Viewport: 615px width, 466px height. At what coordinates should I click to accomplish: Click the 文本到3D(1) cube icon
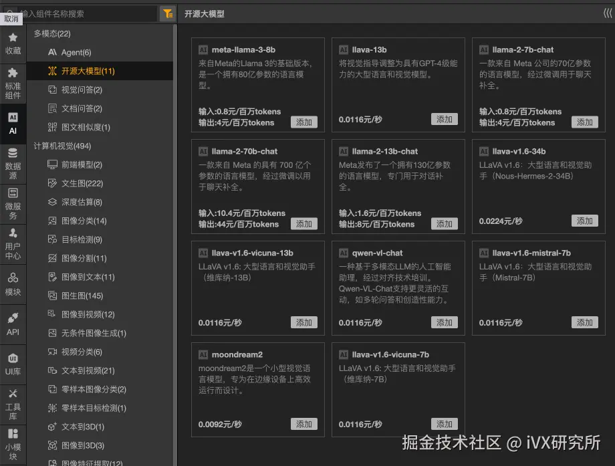(52, 427)
